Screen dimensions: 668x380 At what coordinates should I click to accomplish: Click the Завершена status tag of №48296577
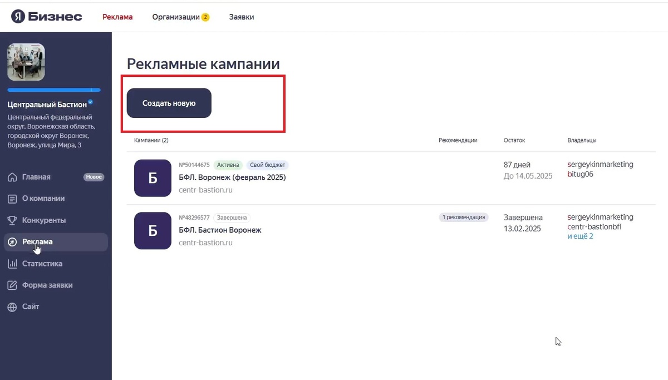click(x=232, y=218)
